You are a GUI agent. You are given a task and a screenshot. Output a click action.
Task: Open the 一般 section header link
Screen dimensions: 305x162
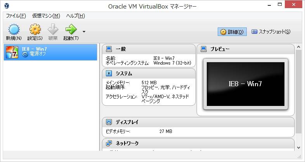[121, 49]
